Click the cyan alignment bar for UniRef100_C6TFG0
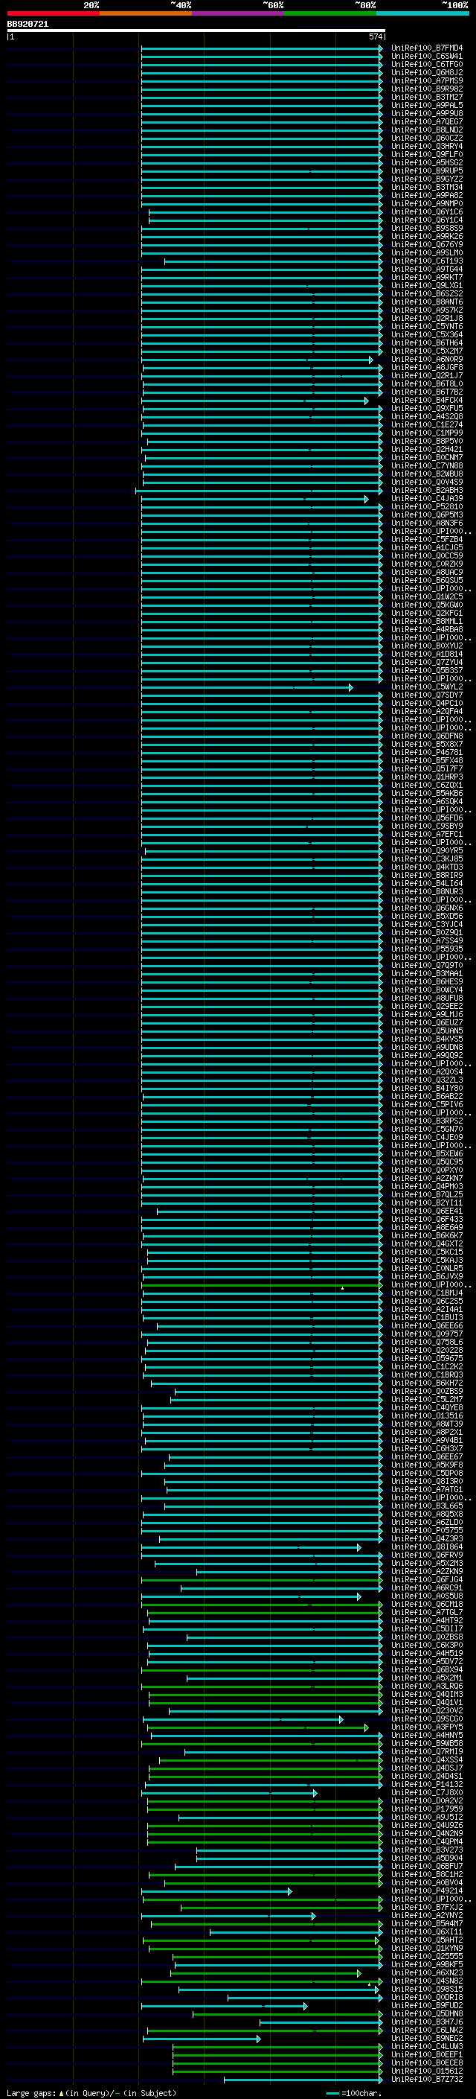 click(x=262, y=64)
